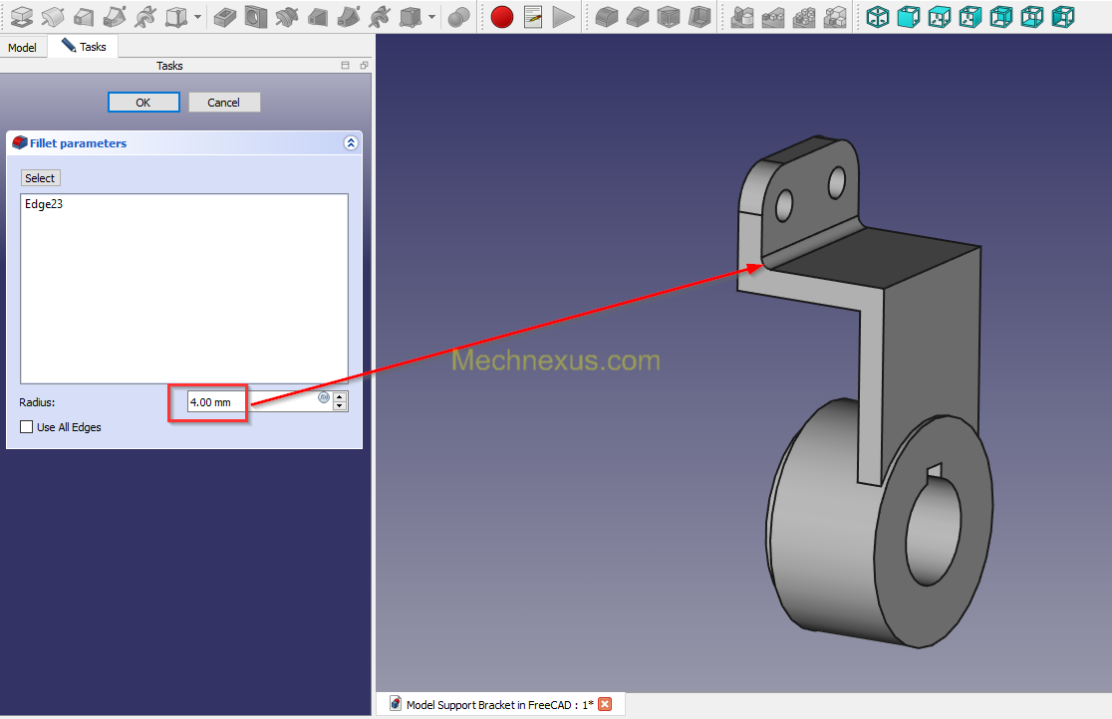Switch to left view
This screenshot has height=719, width=1112.
tap(1063, 16)
